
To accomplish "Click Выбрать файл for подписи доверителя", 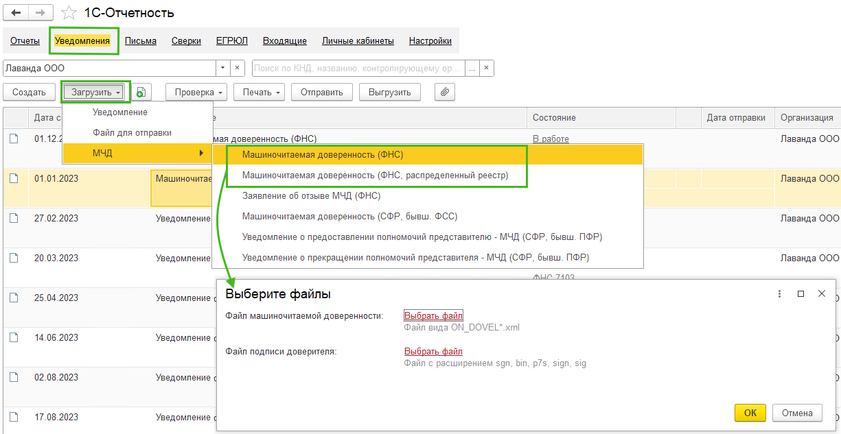I will coord(433,352).
